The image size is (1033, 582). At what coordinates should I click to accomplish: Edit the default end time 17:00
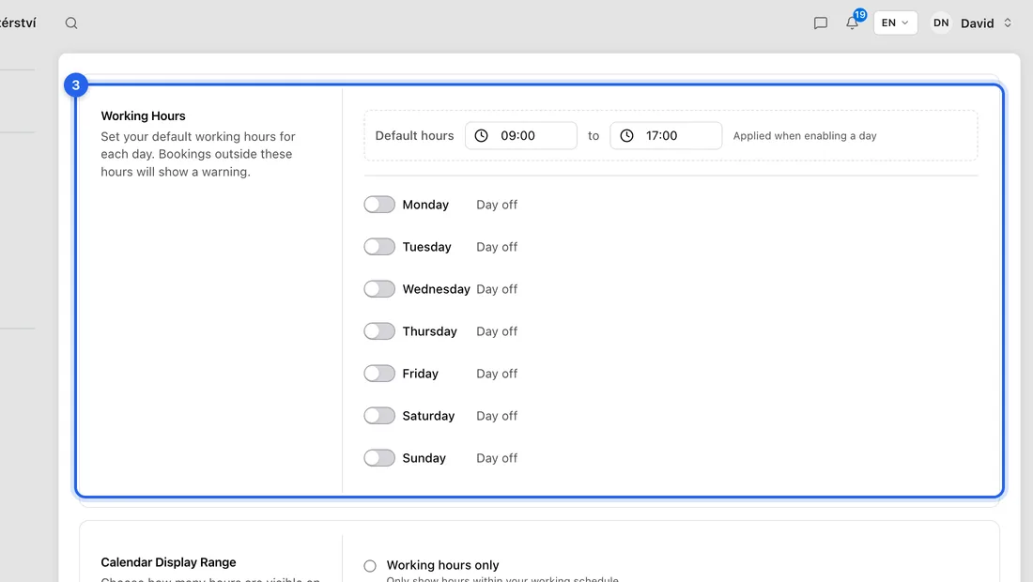666,135
